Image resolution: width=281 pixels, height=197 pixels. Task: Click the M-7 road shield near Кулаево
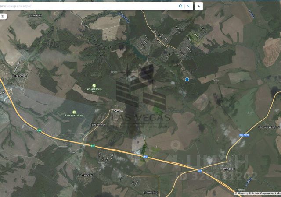[200, 171]
